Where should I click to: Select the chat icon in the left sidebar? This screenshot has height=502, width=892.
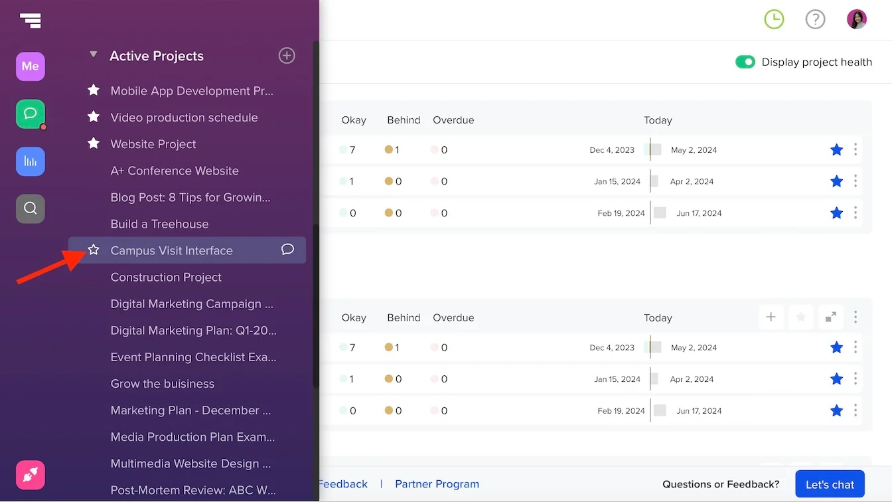tap(30, 114)
